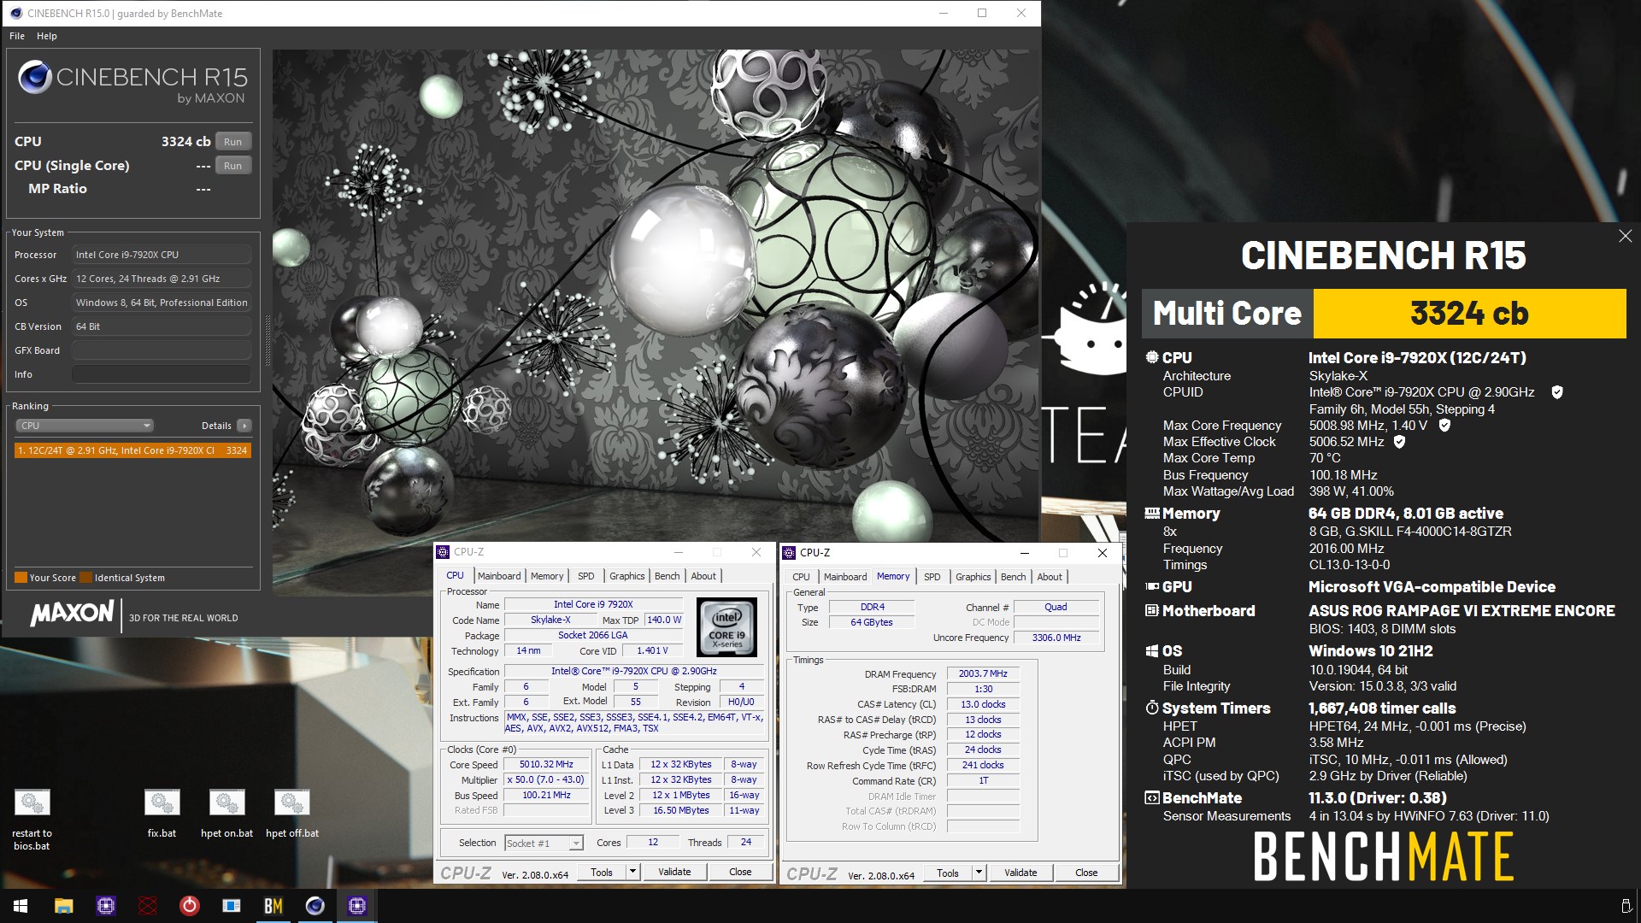
Task: Open the Cinebench Help menu
Action: coord(47,36)
